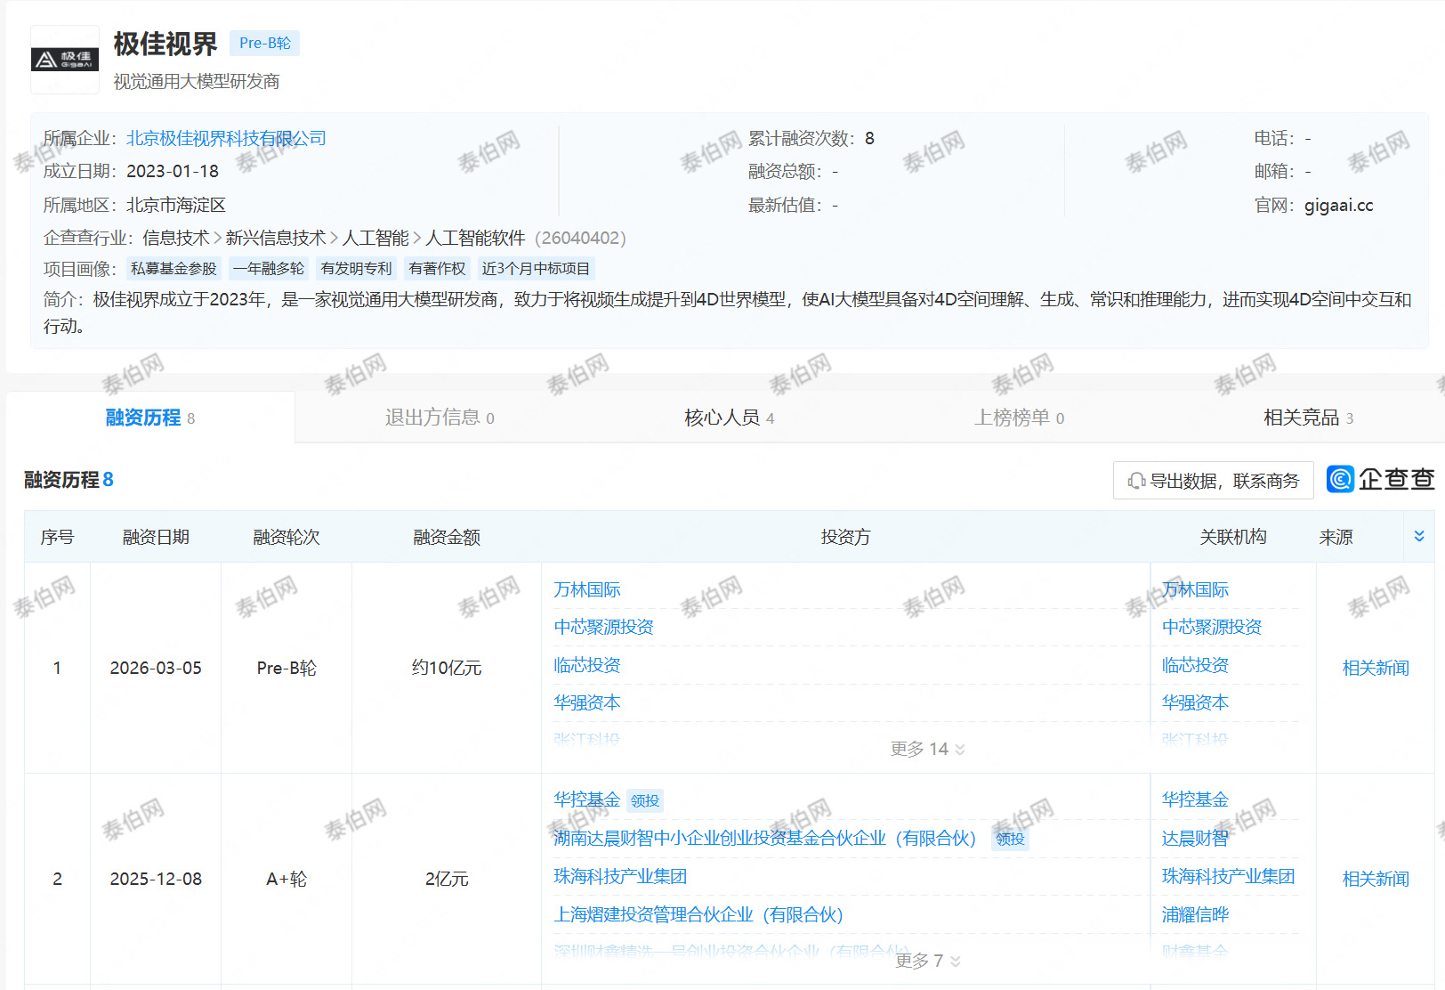Image resolution: width=1445 pixels, height=990 pixels.
Task: Click the Pre-B轮 badge beside company name
Action: coord(264,43)
